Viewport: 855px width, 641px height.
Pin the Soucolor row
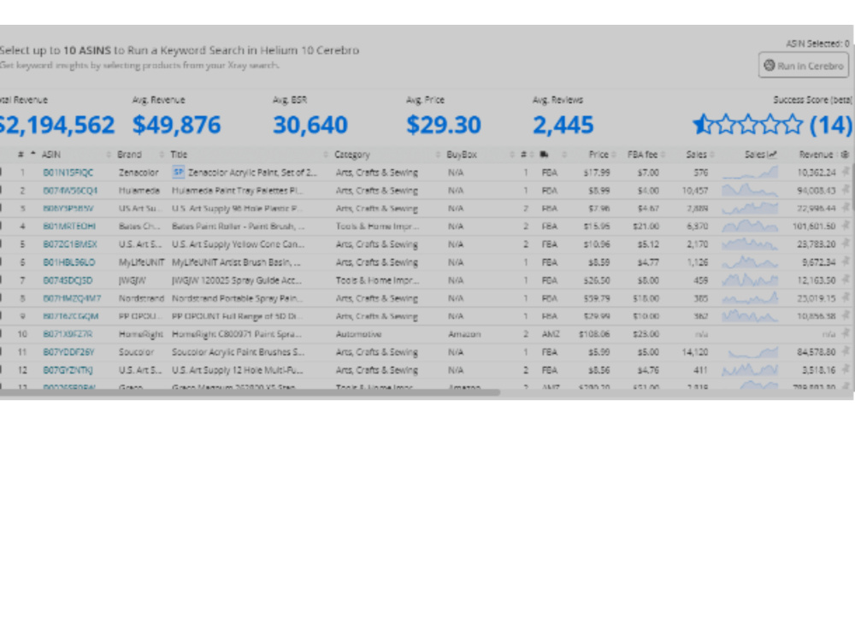tap(846, 352)
